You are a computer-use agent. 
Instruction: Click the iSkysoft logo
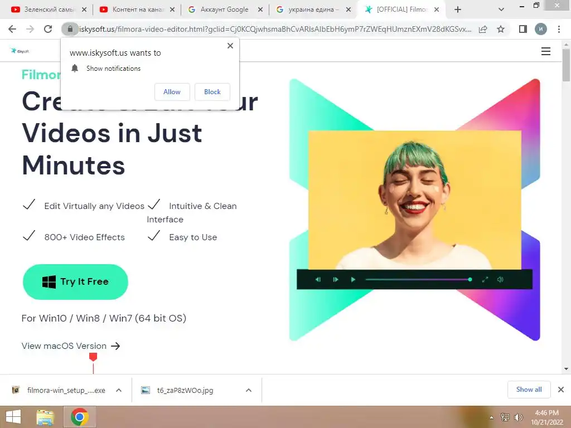(x=20, y=51)
